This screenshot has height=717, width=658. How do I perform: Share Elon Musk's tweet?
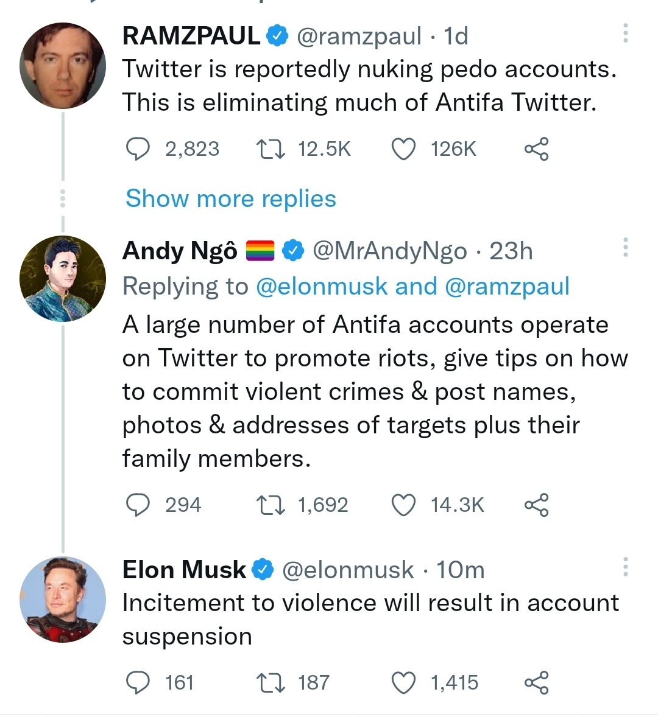click(536, 683)
